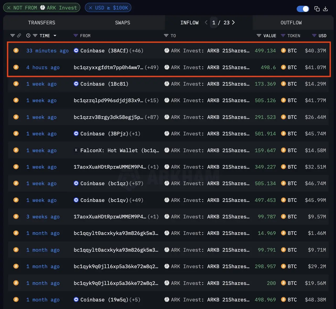The width and height of the screenshot is (336, 309).
Task: Click the download icon
Action: 326,9
